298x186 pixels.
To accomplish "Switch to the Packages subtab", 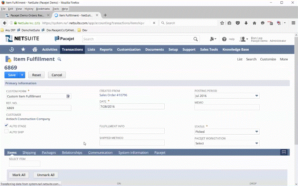I will click(x=49, y=153).
